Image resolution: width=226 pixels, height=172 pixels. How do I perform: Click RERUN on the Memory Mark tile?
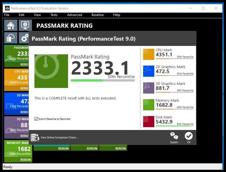25,160
